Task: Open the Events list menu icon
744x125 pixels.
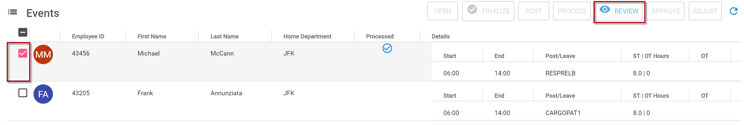Action: [x=12, y=12]
